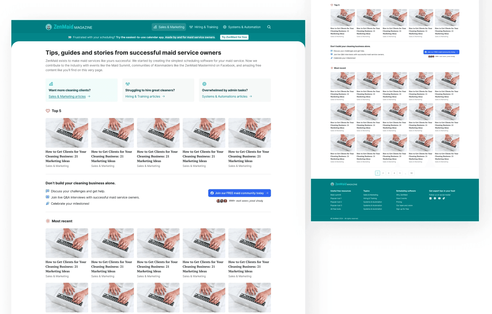Go to pagination page 3
492x314 pixels.
389,173
